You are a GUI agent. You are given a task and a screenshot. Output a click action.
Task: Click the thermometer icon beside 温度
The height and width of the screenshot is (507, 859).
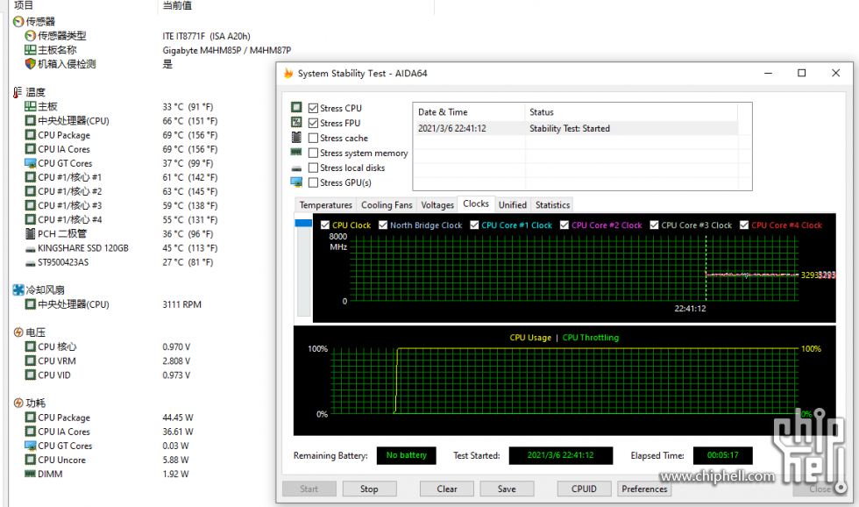(18, 92)
